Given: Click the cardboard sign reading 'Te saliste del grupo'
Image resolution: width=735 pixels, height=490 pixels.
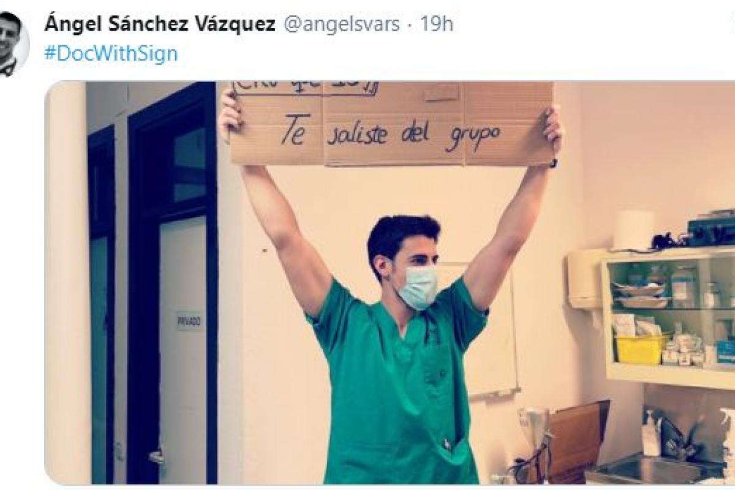Looking at the screenshot, I should click(392, 123).
